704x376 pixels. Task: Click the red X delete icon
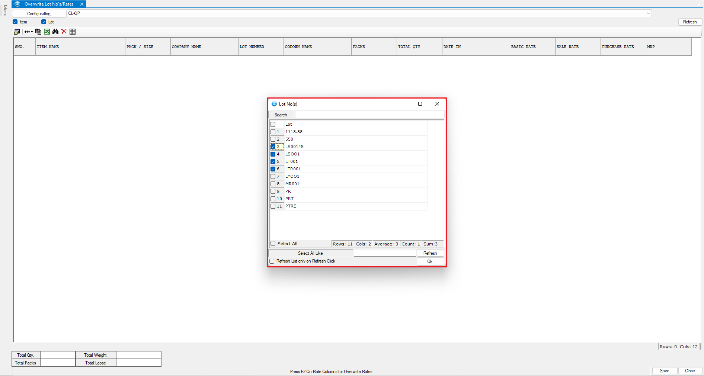point(64,32)
